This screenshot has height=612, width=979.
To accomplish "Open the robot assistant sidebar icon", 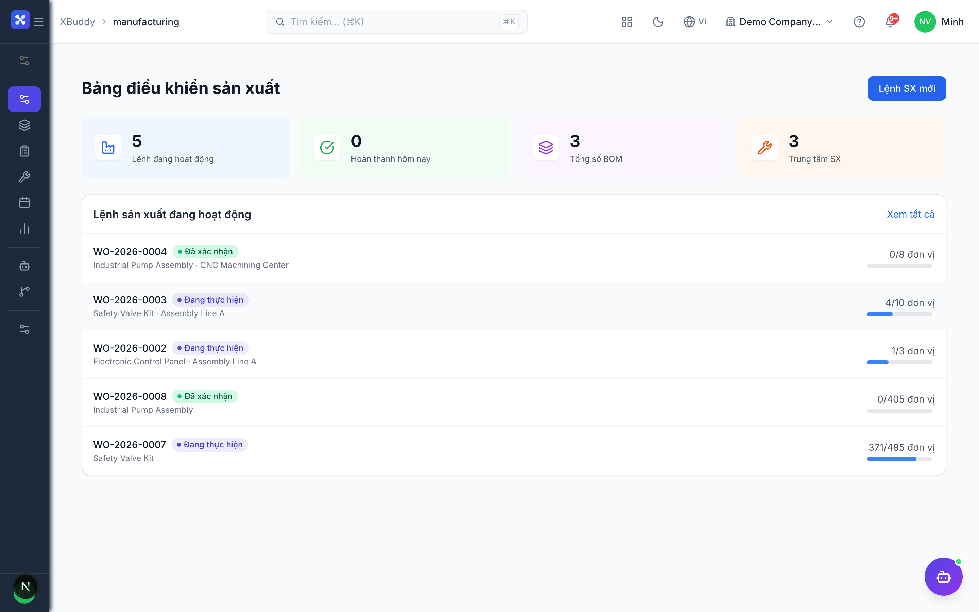I will coord(24,266).
